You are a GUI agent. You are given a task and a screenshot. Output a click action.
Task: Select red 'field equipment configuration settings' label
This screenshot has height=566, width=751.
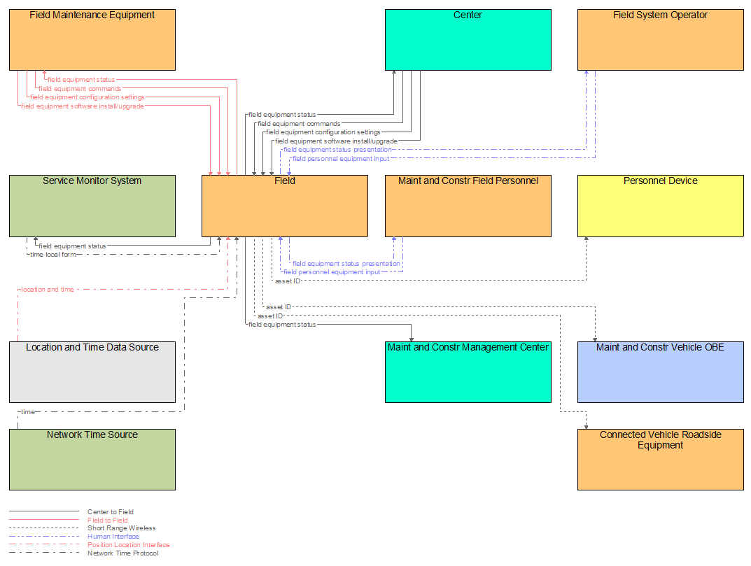87,97
